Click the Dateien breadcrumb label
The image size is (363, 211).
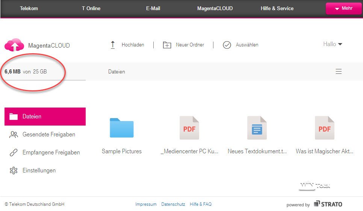click(116, 72)
